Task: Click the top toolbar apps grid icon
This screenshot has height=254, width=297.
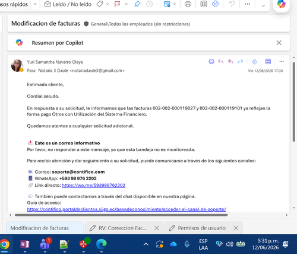Action: tap(204, 4)
